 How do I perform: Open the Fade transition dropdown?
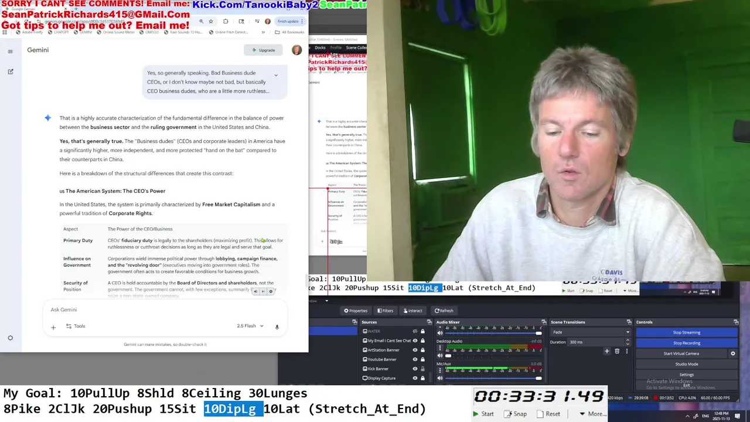[591, 332]
